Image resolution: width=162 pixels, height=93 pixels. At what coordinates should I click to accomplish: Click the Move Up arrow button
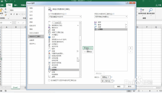[131, 48]
